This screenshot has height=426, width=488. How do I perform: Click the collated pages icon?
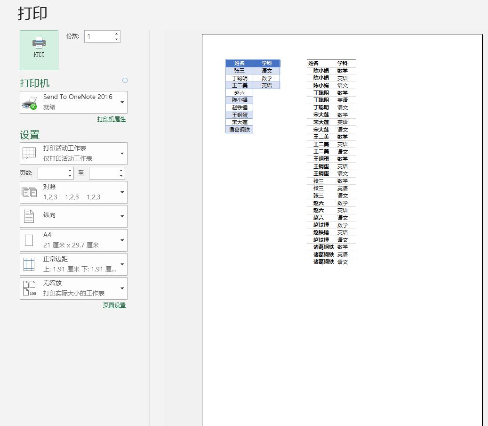[x=29, y=192]
